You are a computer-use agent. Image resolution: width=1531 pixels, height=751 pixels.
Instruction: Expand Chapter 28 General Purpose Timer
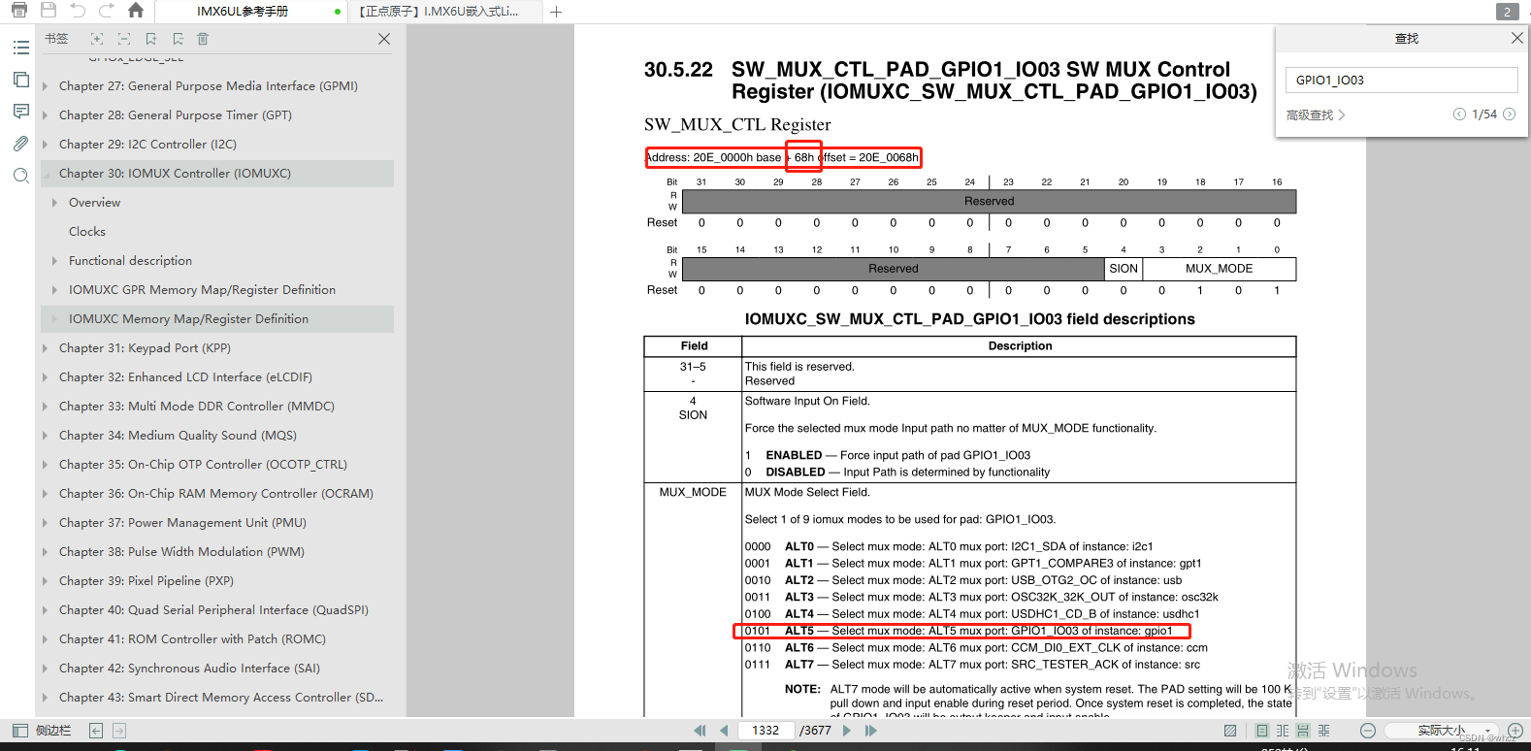point(45,115)
